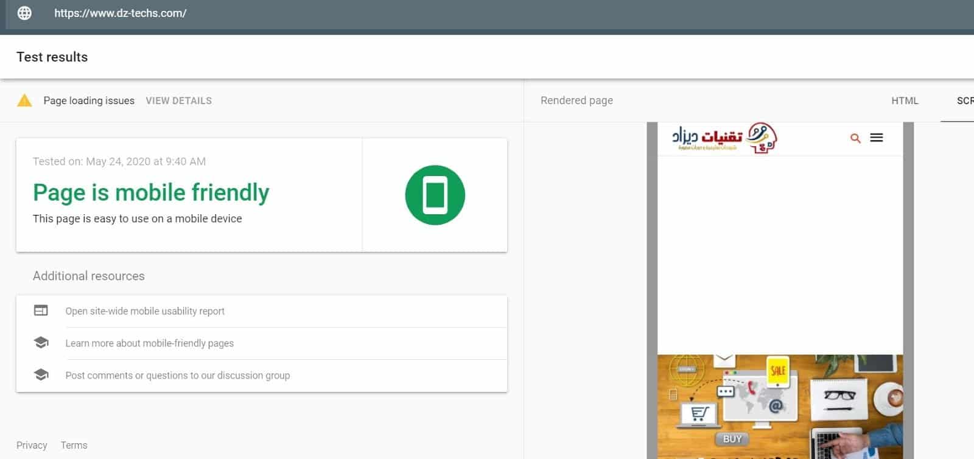Viewport: 974px width, 459px height.
Task: Click the 'Tested on: May 24, 2020' text
Action: click(x=119, y=161)
